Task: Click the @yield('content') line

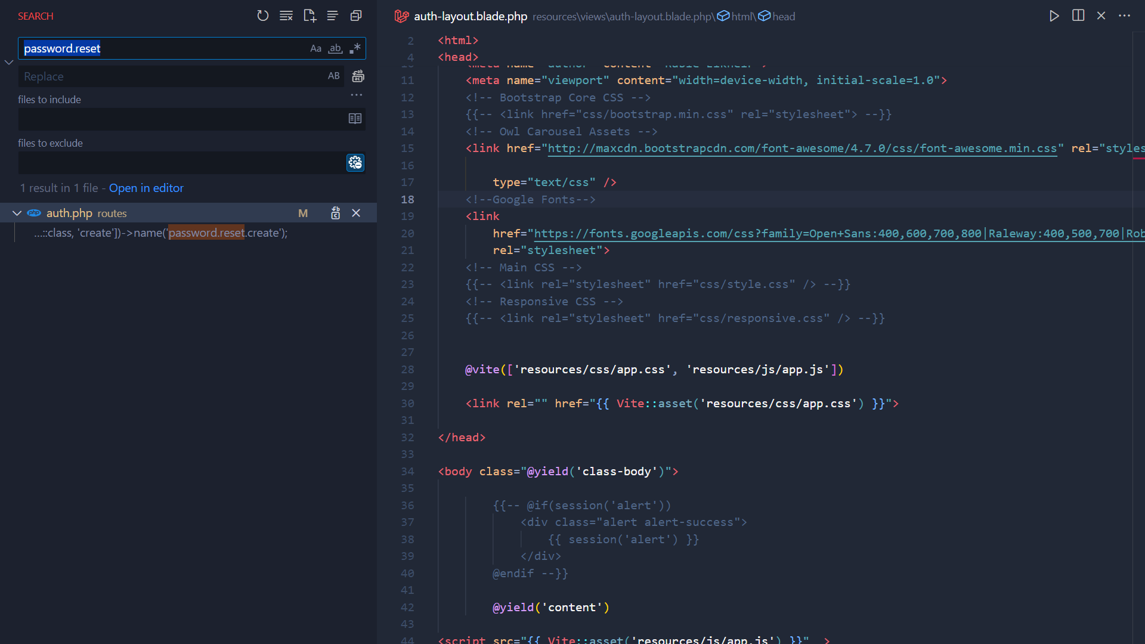Action: 551,608
